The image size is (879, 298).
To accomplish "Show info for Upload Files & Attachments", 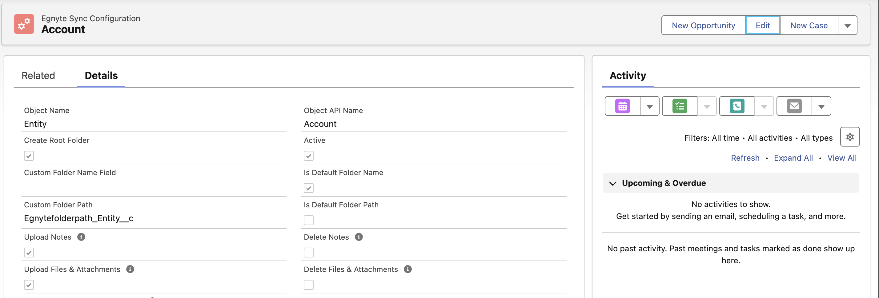I will (x=130, y=269).
